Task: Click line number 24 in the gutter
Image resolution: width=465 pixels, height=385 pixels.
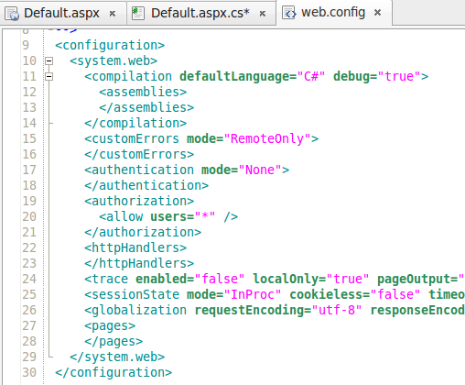Action: [x=29, y=279]
